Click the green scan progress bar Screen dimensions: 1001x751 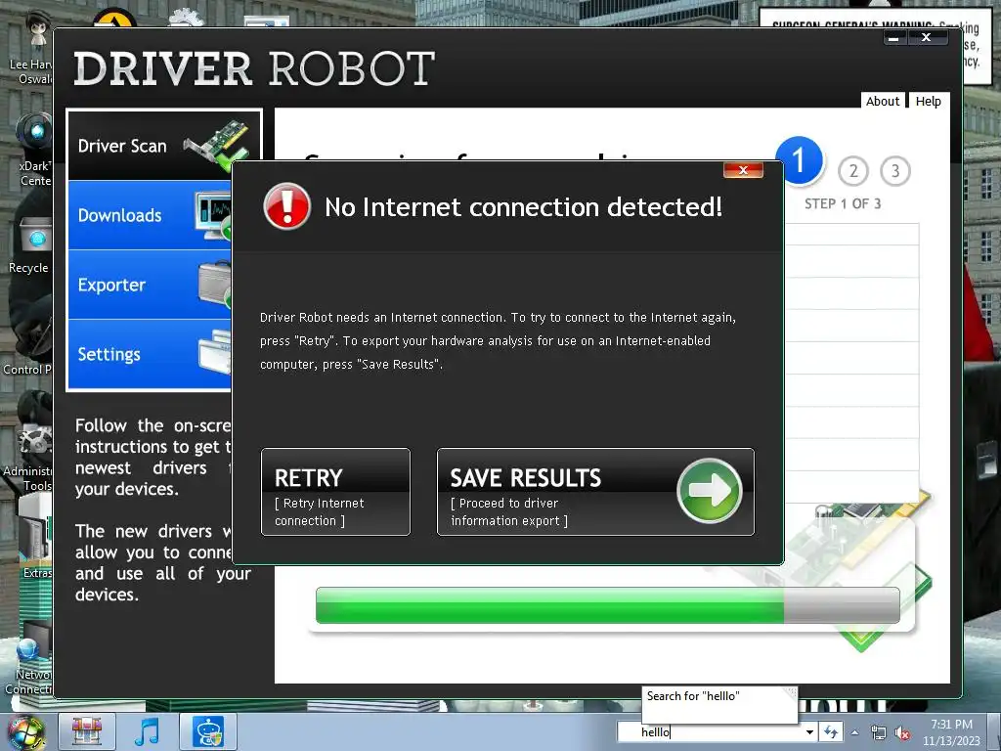click(608, 604)
